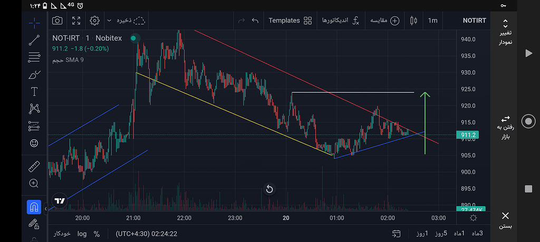Click the undo arrow in toolbar
The height and width of the screenshot is (242, 540).
click(255, 21)
